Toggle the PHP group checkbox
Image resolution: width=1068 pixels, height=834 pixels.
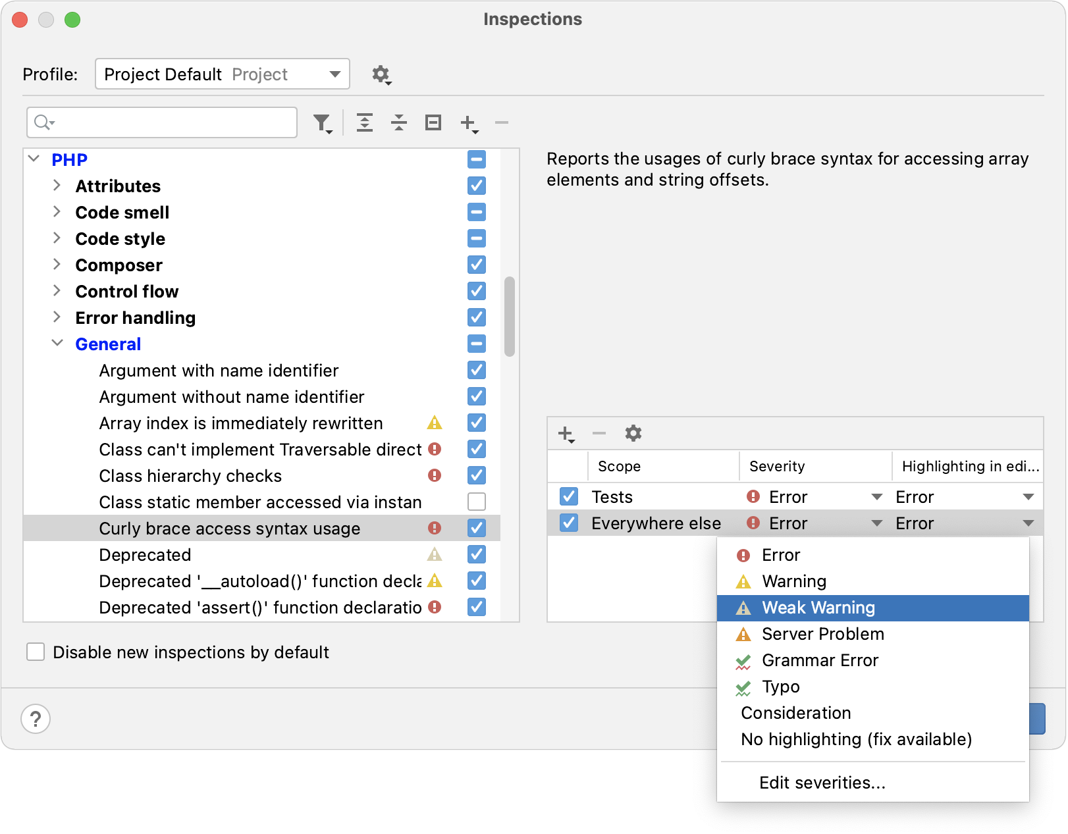pos(477,159)
